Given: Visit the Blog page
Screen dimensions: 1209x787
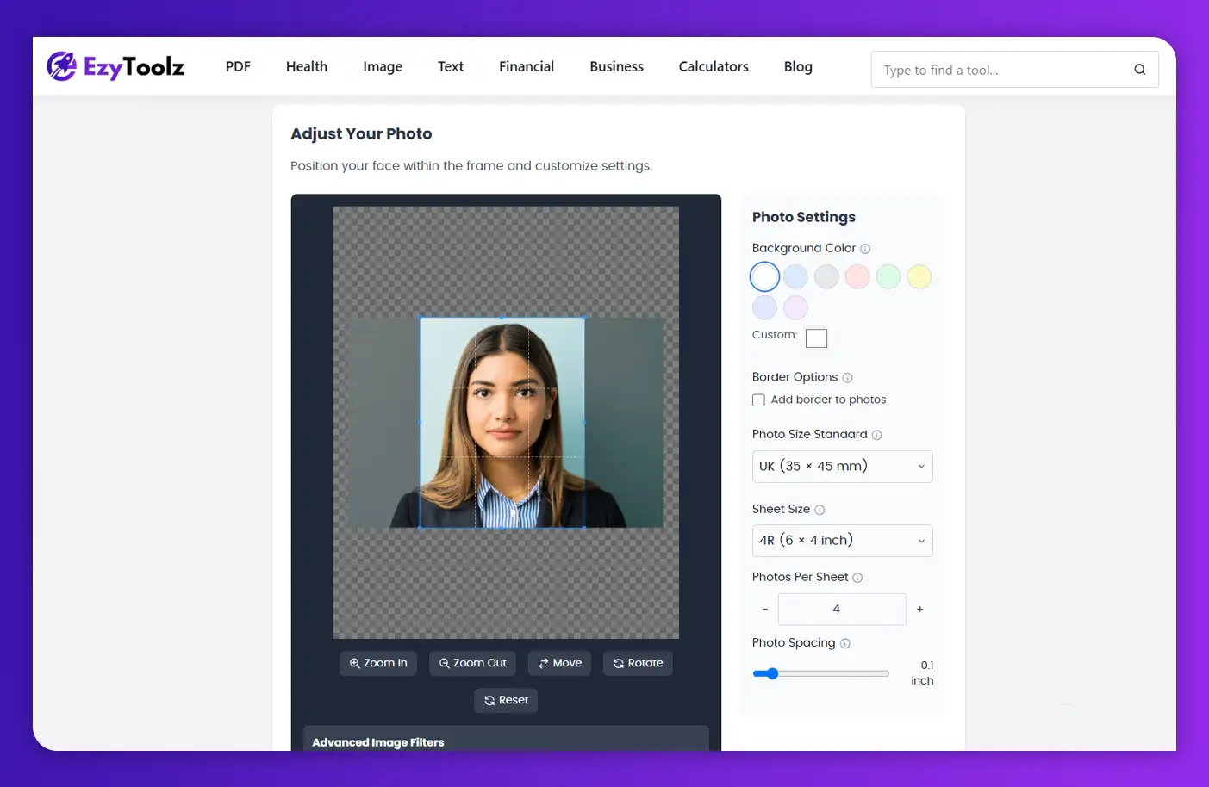Looking at the screenshot, I should coord(797,66).
